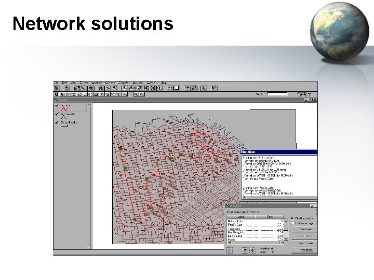Click the fixed Zoom In button
This screenshot has height=280, width=374.
pos(145,88)
